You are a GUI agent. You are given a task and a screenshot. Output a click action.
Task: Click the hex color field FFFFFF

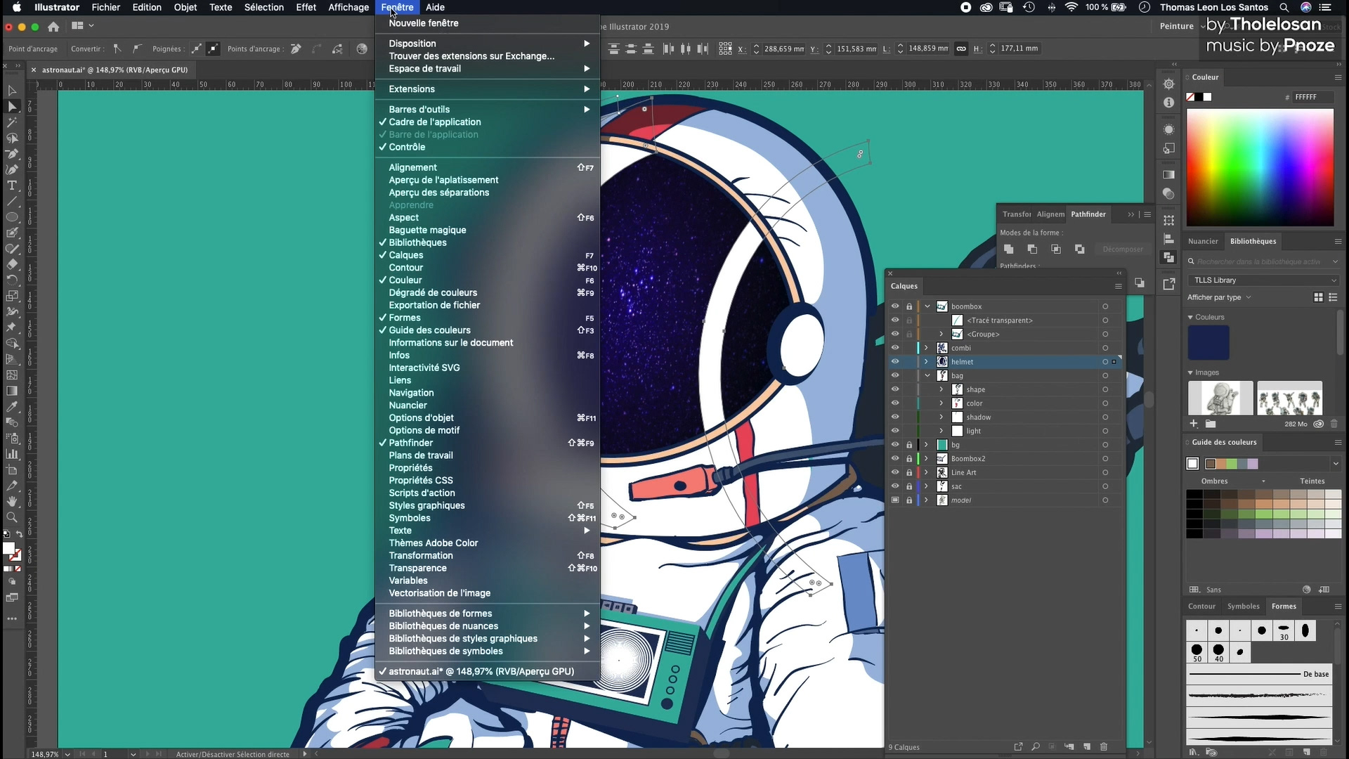[x=1312, y=97]
